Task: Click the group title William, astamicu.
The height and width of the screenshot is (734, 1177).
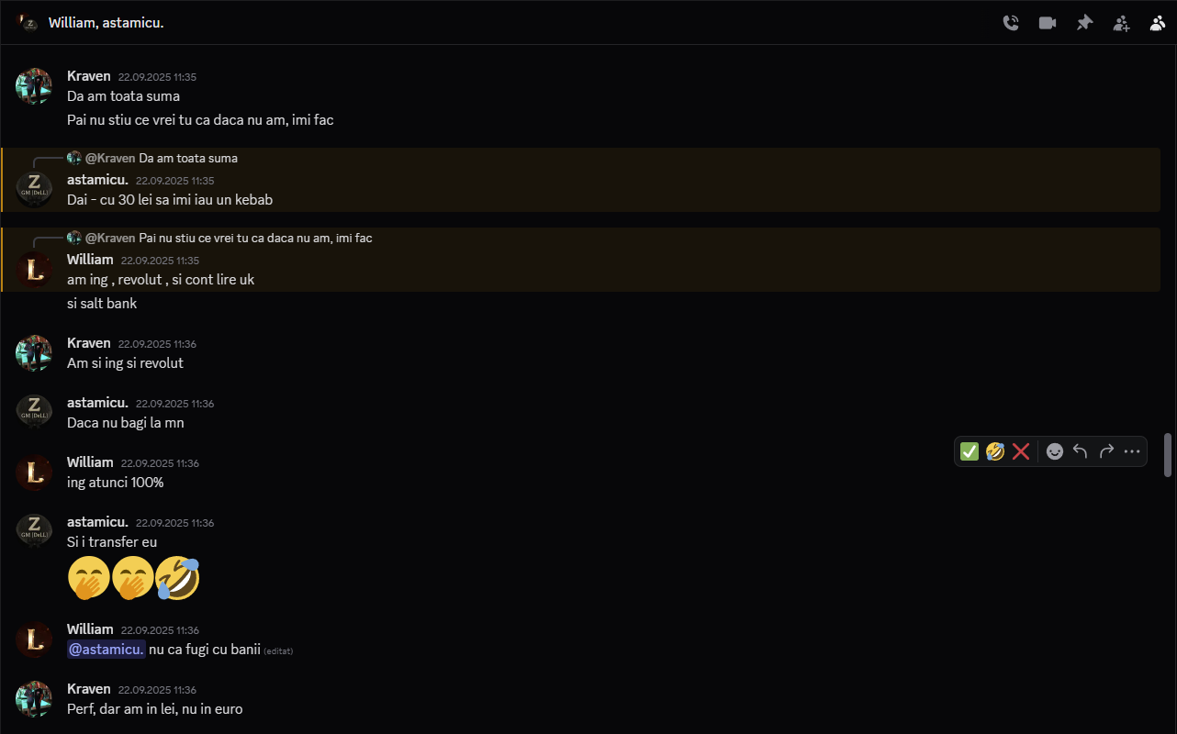Action: click(106, 22)
